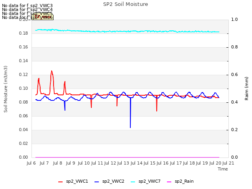Click the yellow TZ_osu label box

(x=43, y=17)
